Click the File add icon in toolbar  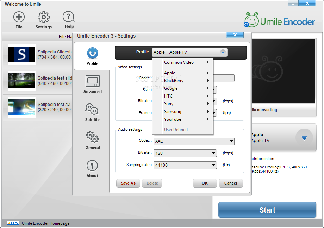(x=19, y=17)
